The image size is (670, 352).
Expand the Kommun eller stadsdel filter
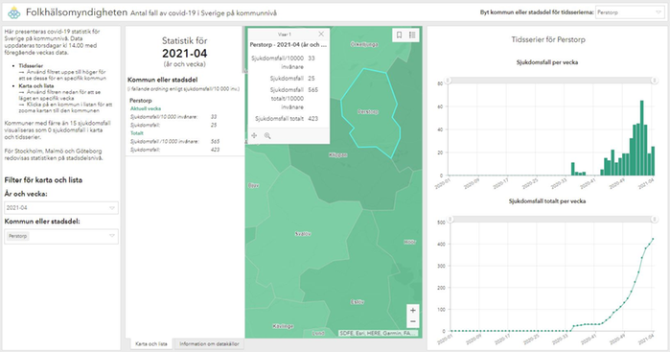(x=61, y=236)
